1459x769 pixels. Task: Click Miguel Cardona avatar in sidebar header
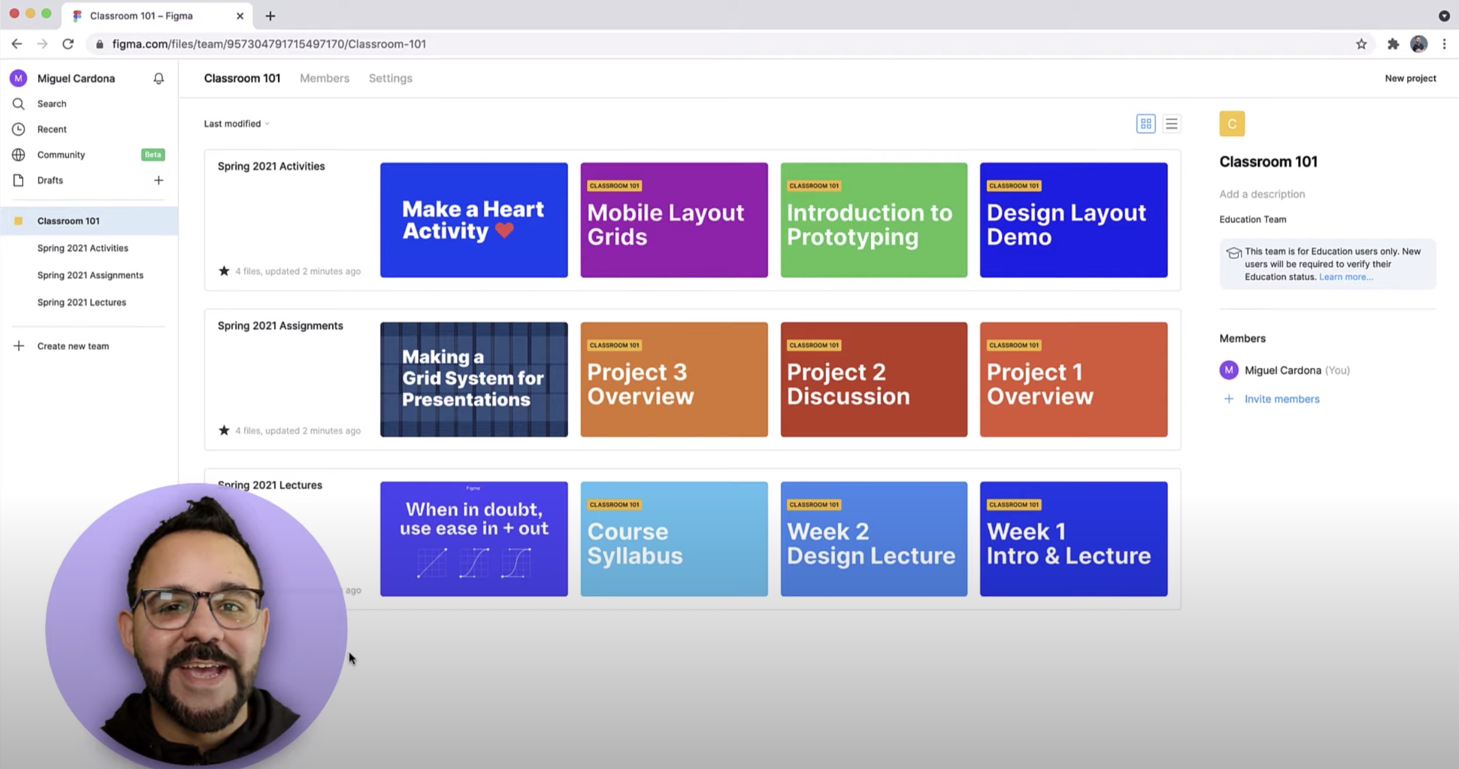pos(18,78)
